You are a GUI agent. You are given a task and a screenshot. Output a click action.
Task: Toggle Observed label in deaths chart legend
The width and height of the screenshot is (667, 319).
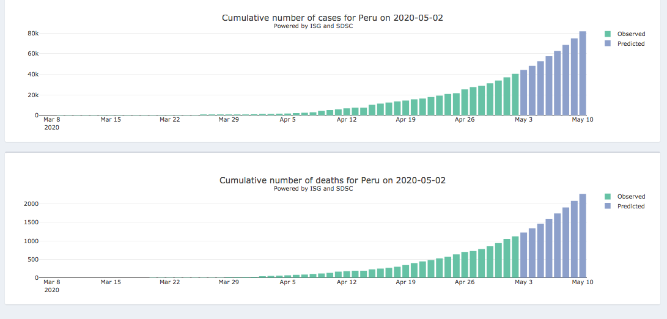click(x=631, y=197)
